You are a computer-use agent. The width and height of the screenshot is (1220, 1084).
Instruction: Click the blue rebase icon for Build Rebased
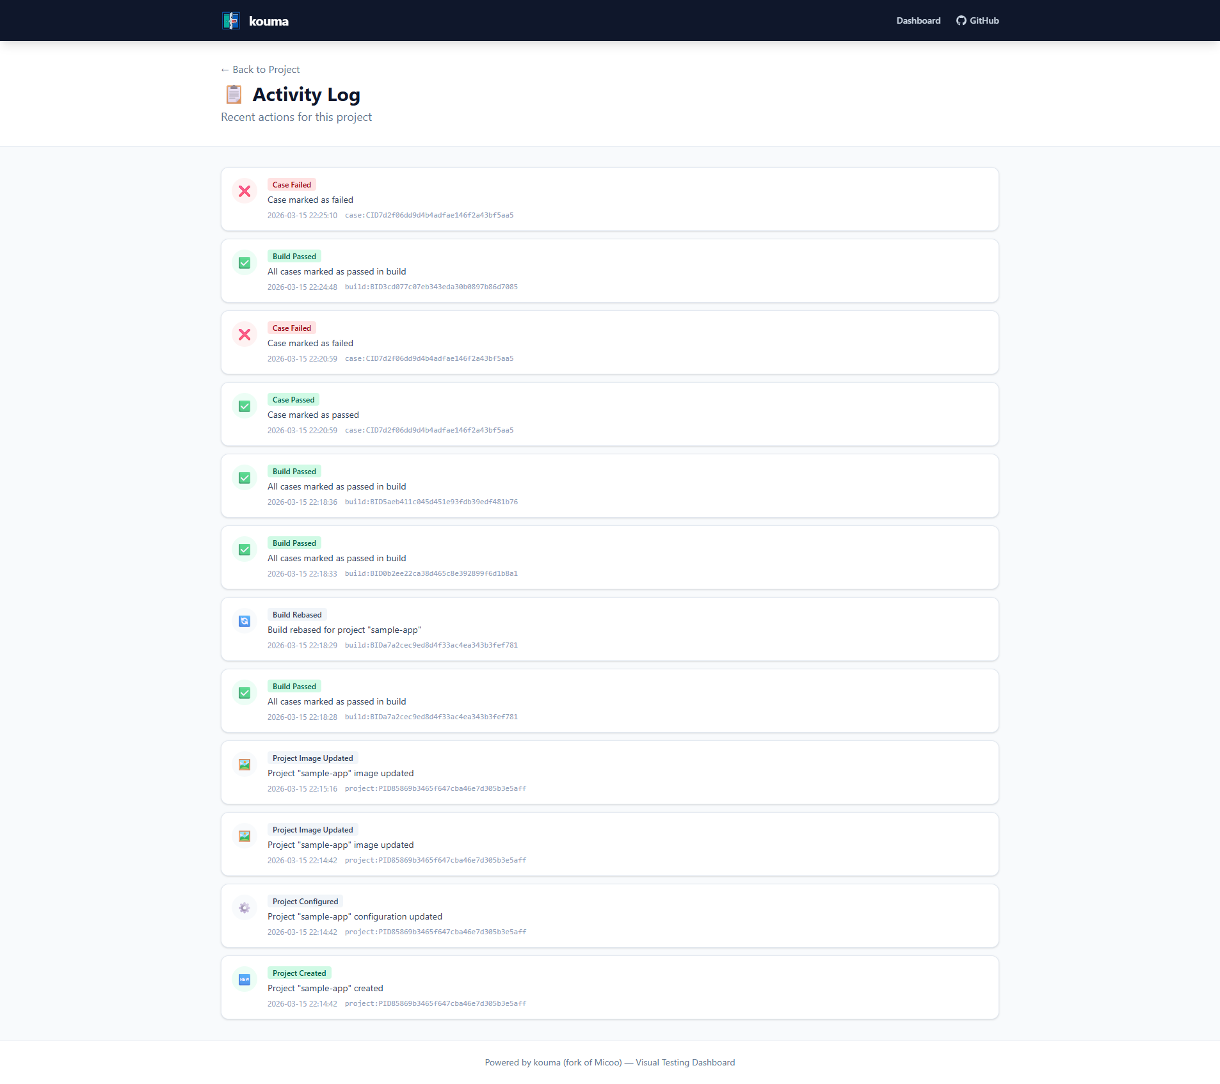[x=245, y=621]
